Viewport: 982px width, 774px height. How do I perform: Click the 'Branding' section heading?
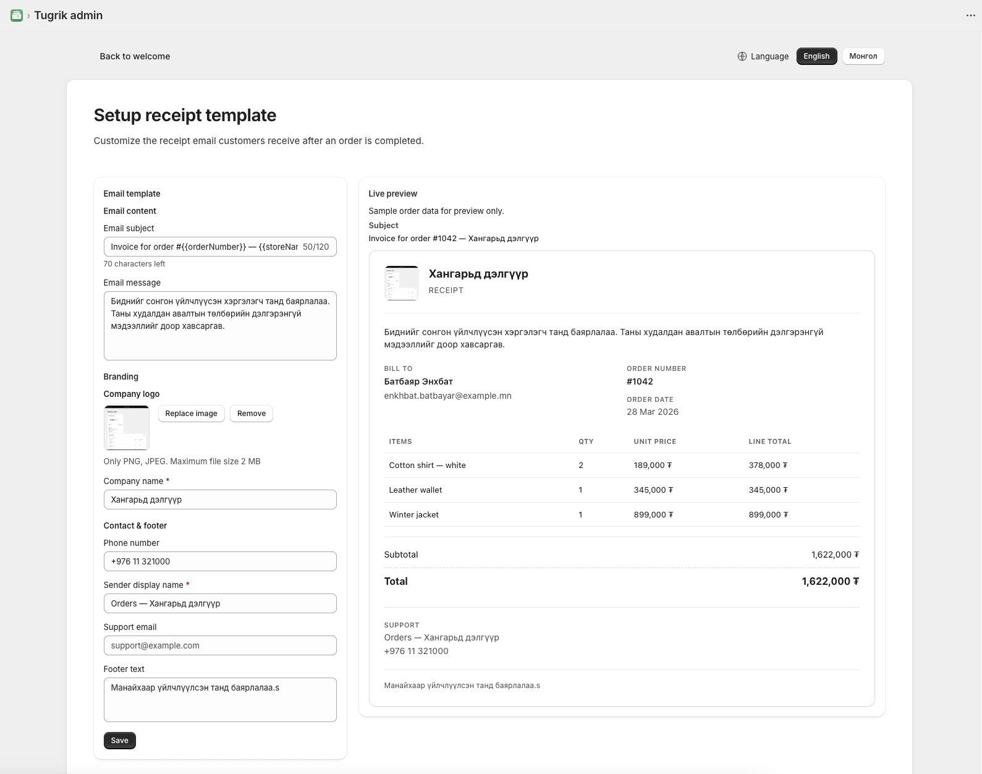(121, 376)
